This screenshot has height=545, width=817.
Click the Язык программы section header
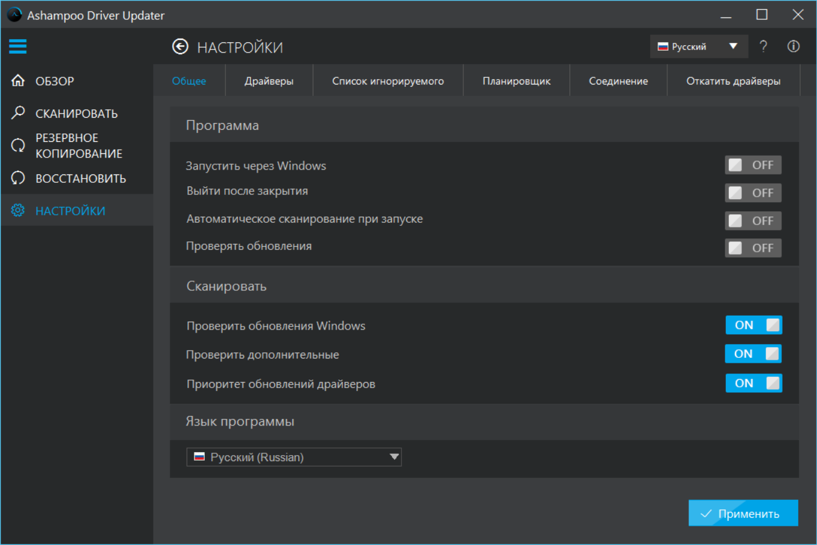click(484, 421)
